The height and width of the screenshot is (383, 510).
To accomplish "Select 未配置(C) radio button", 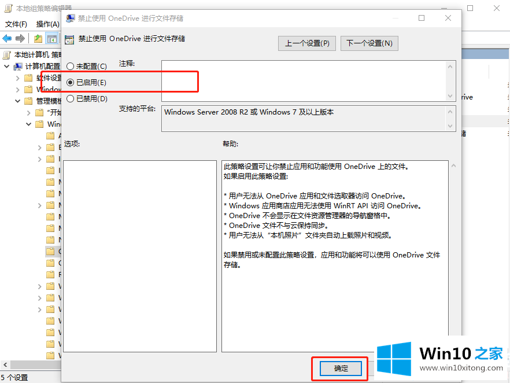I will pos(70,67).
